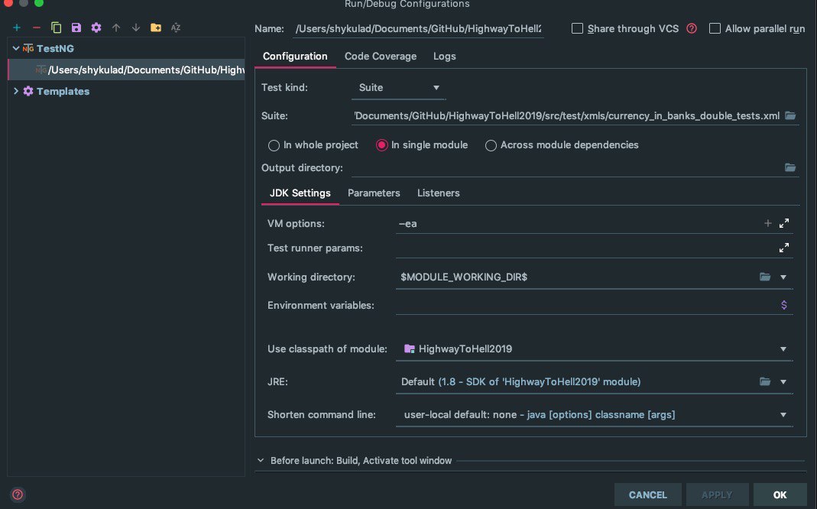Open JRE dropdown arrow
Screen dimensions: 817x509
click(x=783, y=382)
